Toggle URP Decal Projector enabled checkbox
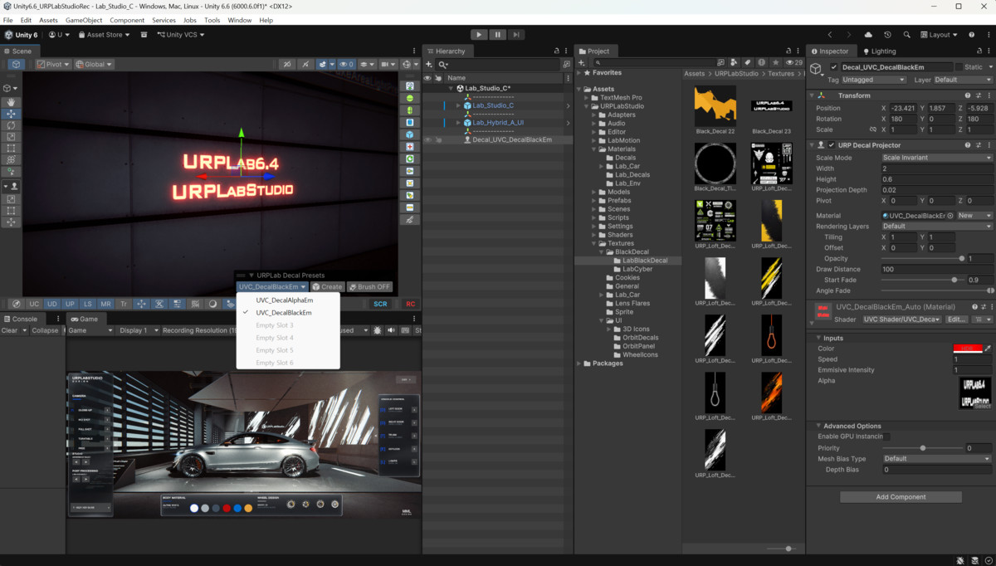Screen dimensions: 996x566 click(x=832, y=145)
